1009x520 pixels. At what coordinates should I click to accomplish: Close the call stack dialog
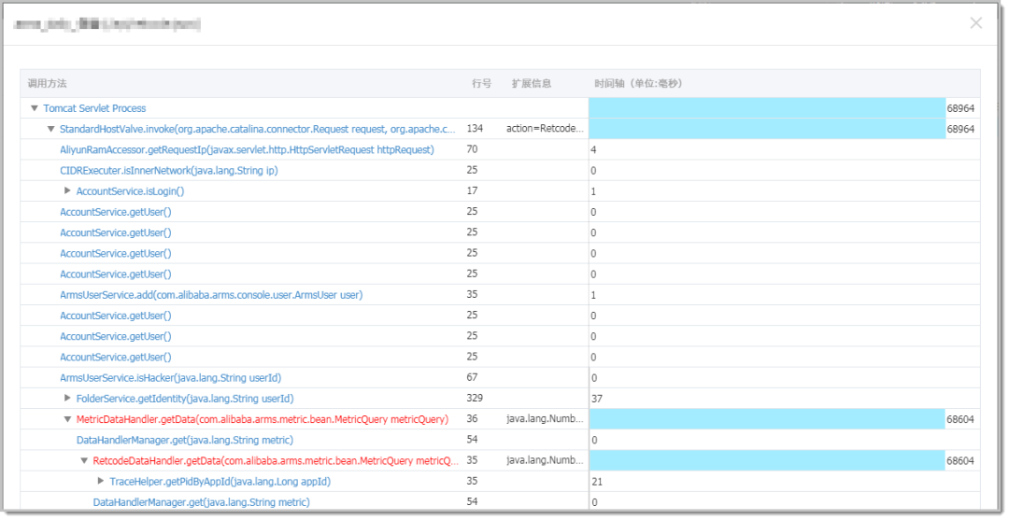point(975,23)
